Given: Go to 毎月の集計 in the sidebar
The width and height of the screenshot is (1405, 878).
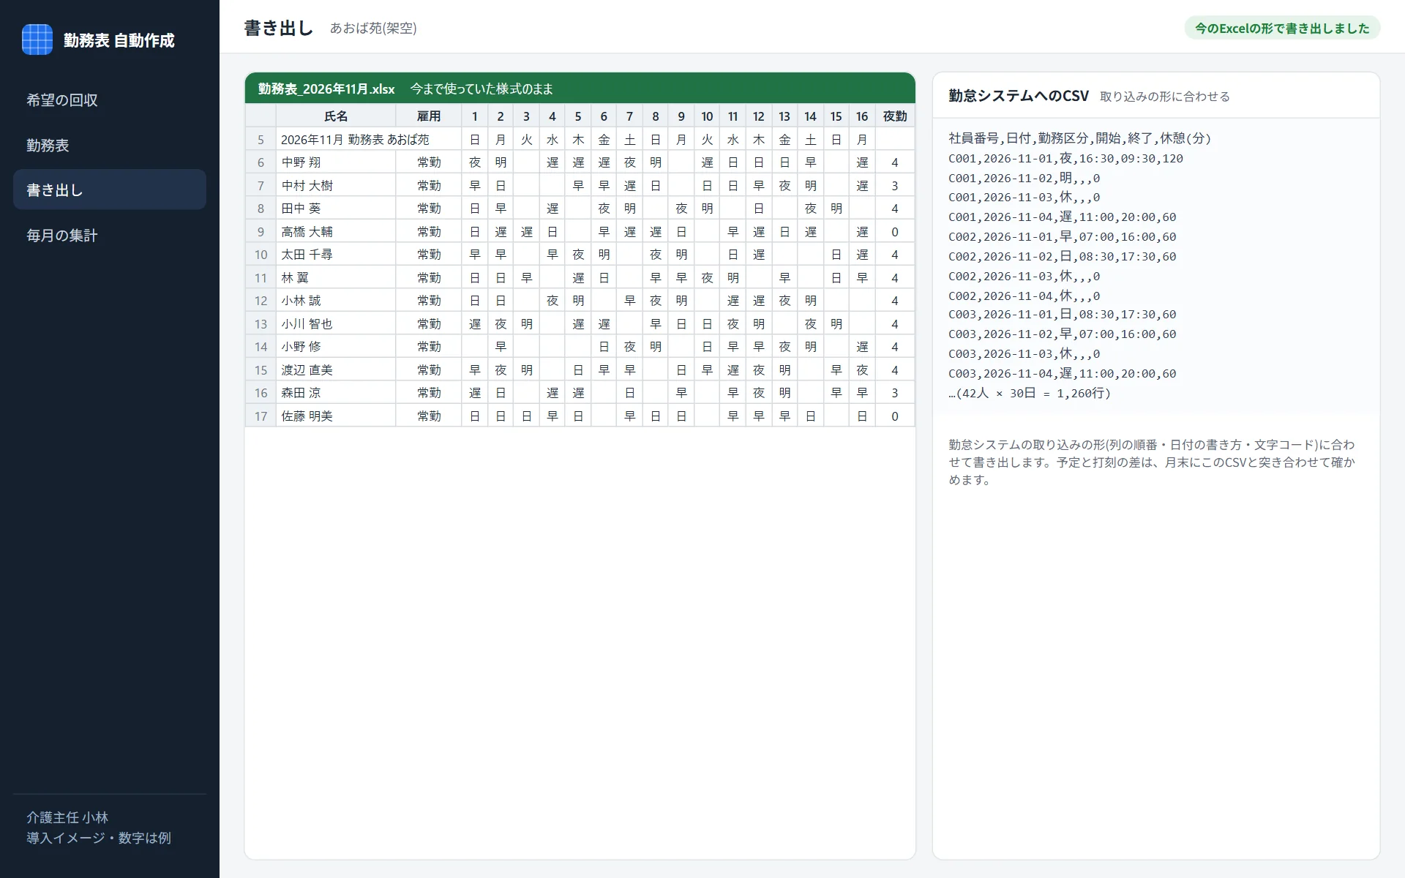Looking at the screenshot, I should coord(110,236).
